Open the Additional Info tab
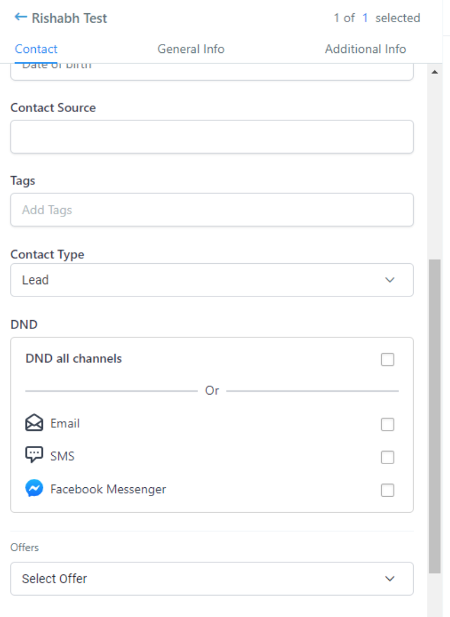The width and height of the screenshot is (450, 617). (365, 49)
